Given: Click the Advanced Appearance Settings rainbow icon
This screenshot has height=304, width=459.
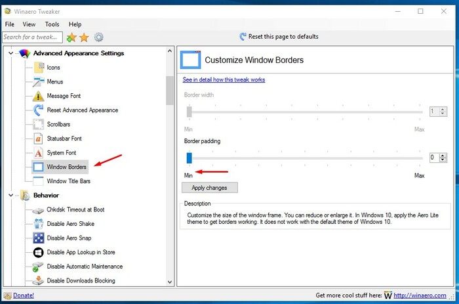Looking at the screenshot, I should (x=25, y=53).
